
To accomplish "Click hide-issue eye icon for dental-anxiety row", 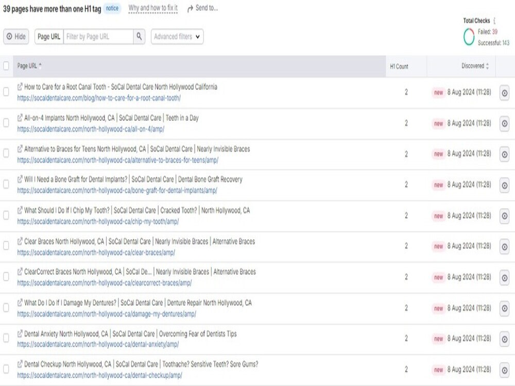I will 505,339.
